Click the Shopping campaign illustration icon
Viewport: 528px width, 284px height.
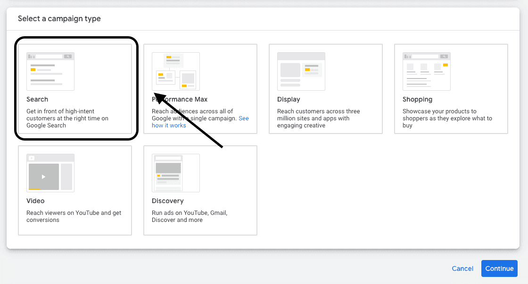tap(426, 71)
